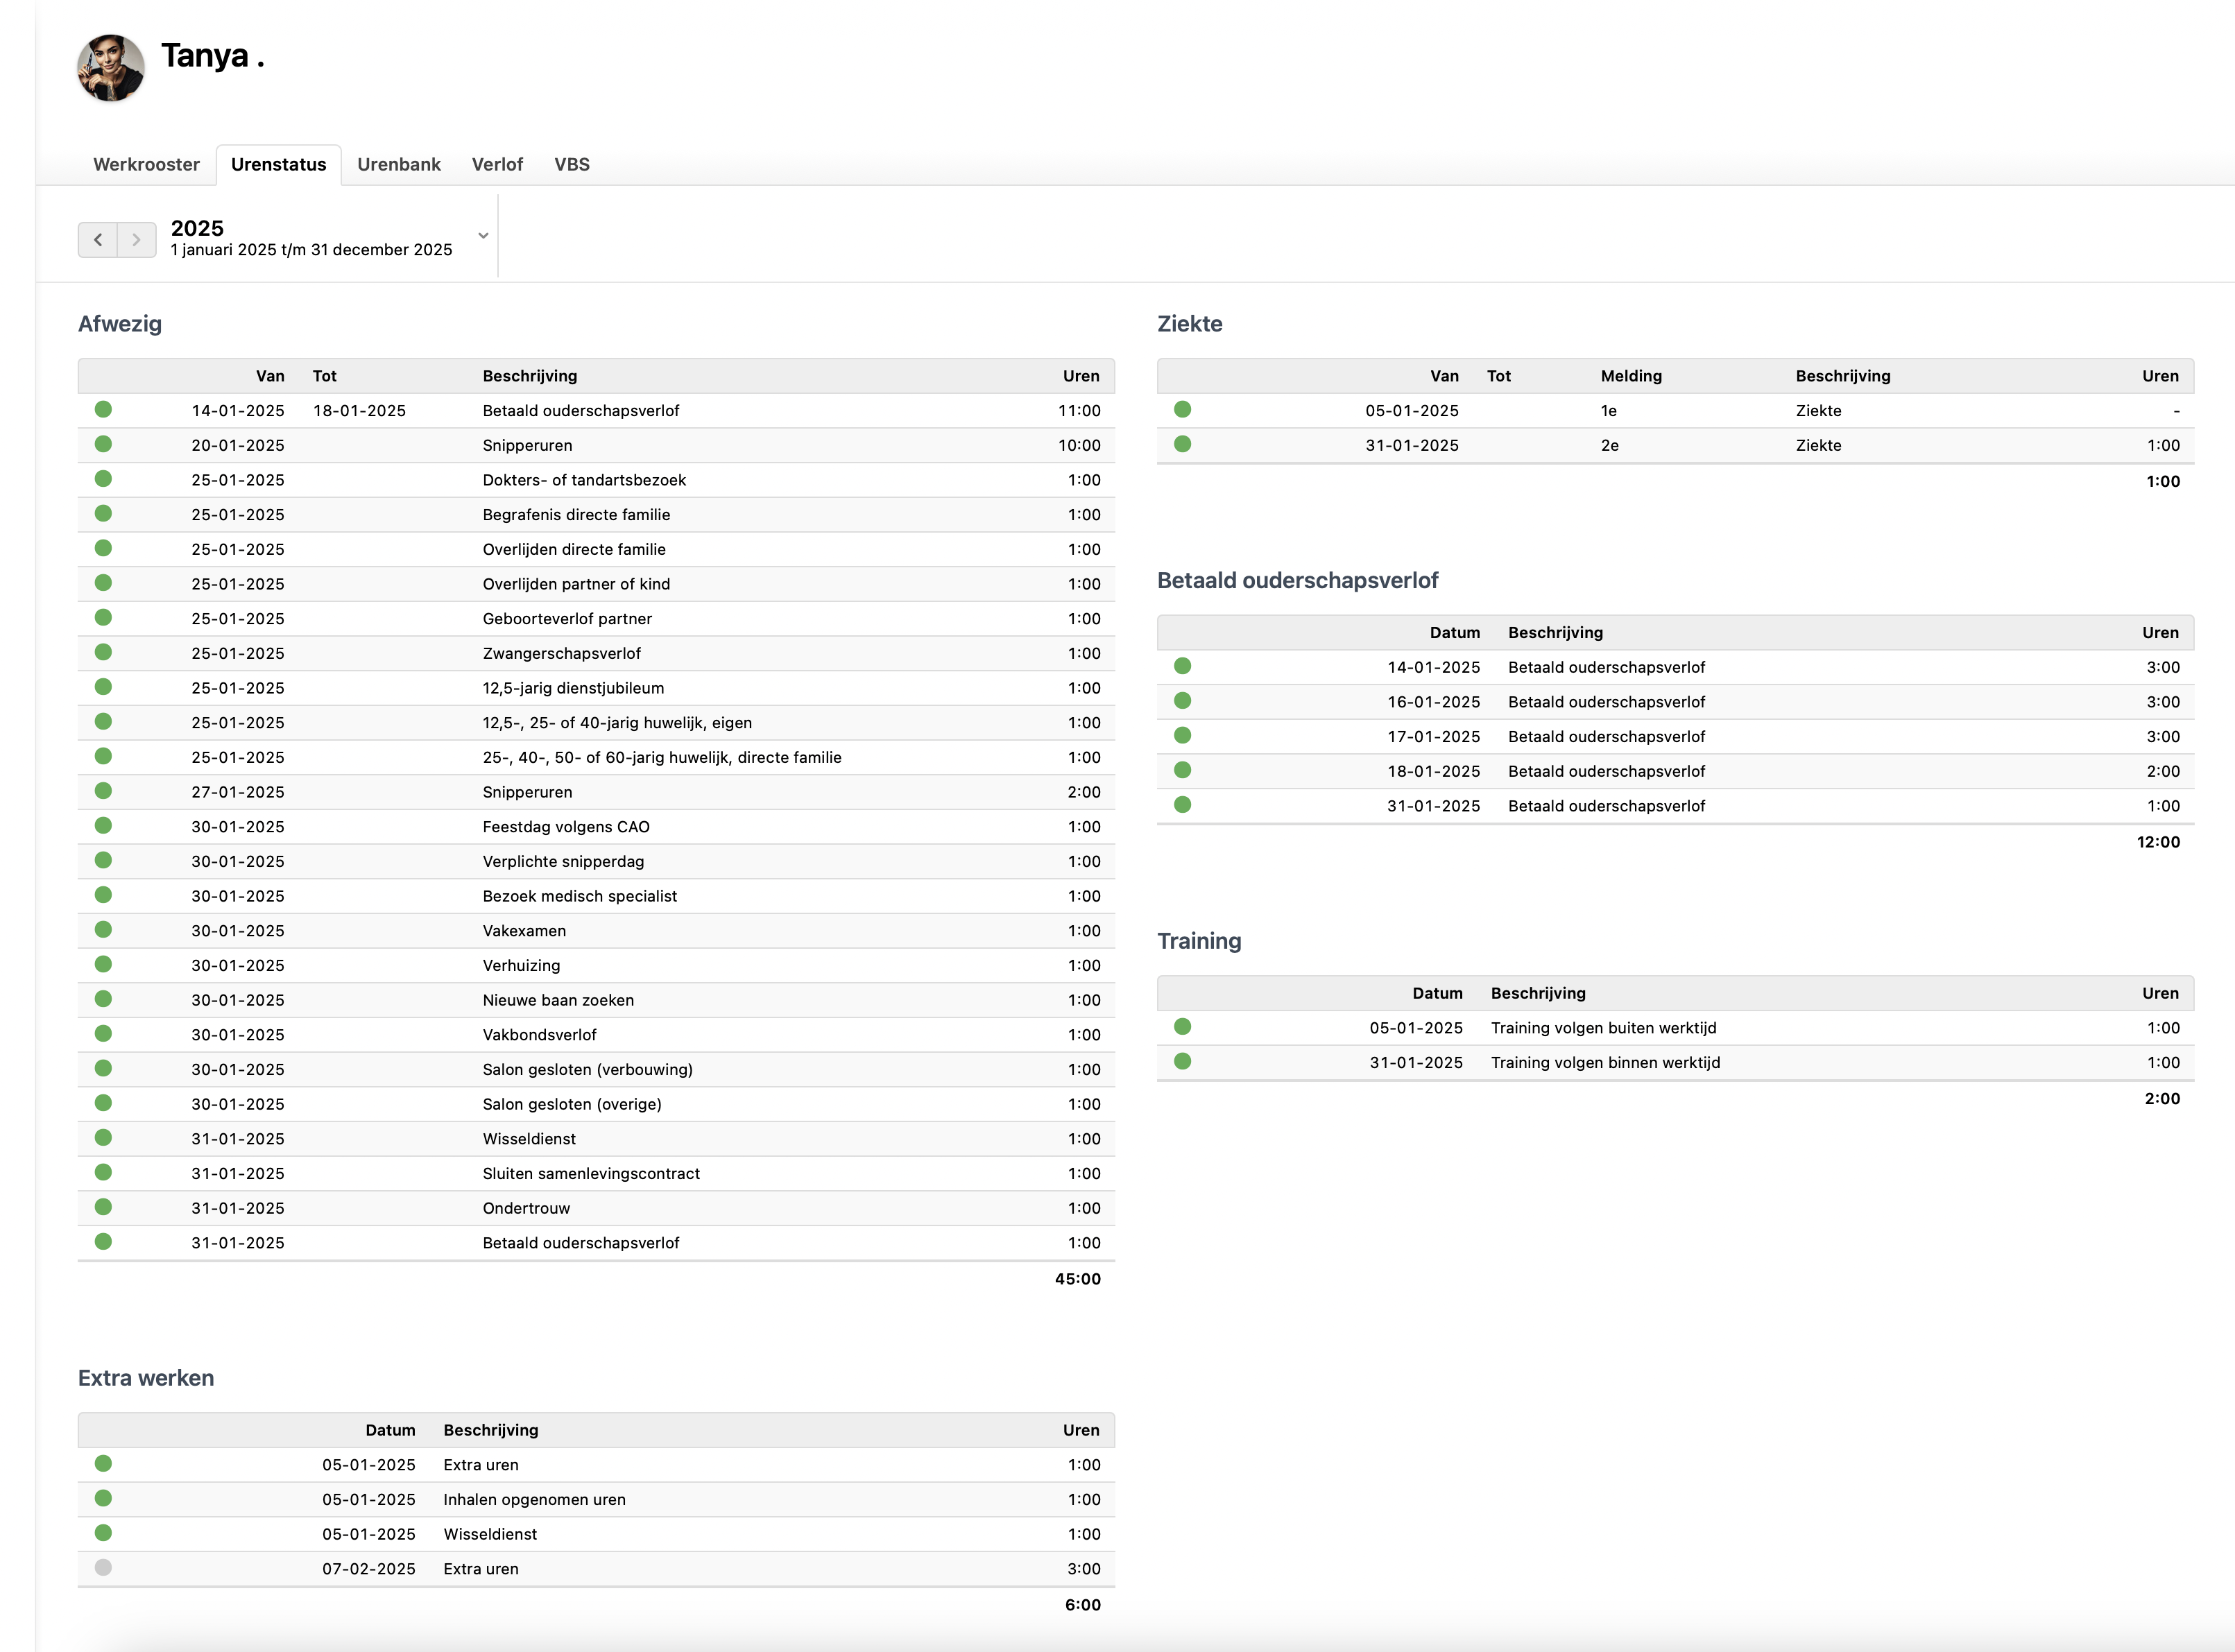
Task: Click green dot for Training volgen buiten werktijd
Action: click(1182, 1026)
